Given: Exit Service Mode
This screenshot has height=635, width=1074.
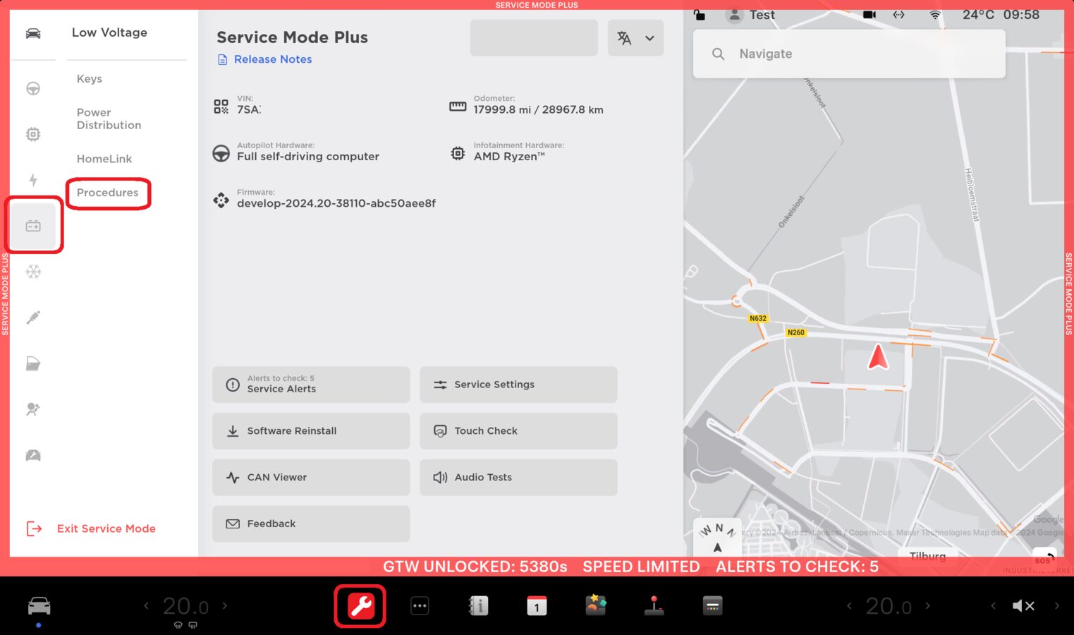Looking at the screenshot, I should [x=91, y=528].
